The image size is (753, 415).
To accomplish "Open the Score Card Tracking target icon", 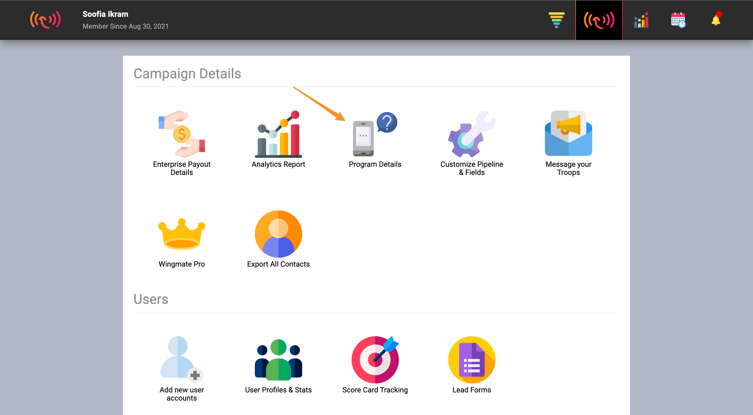I will click(375, 360).
